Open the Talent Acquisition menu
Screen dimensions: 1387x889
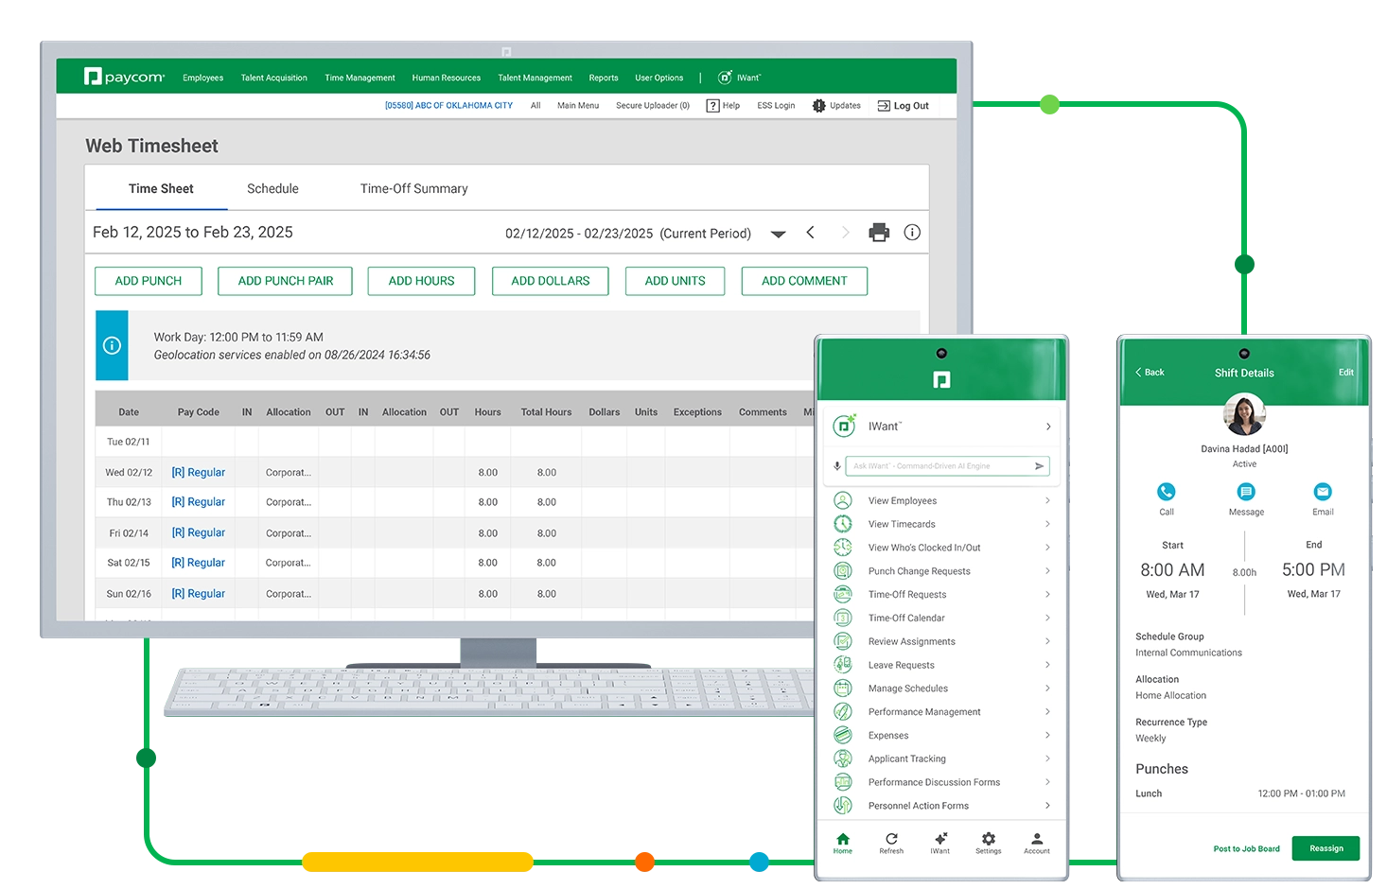click(273, 78)
